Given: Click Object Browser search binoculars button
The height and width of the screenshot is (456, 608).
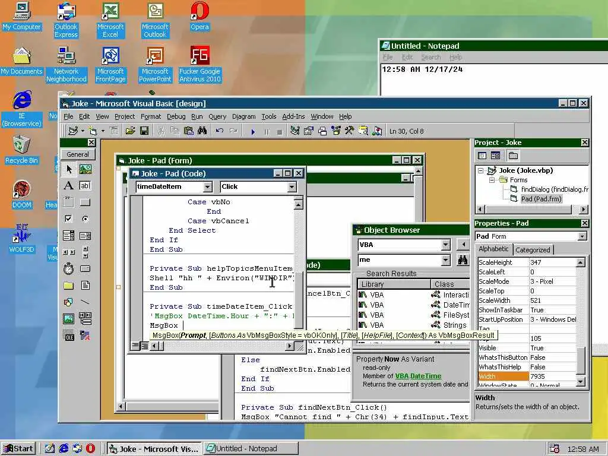Looking at the screenshot, I should coord(463,260).
